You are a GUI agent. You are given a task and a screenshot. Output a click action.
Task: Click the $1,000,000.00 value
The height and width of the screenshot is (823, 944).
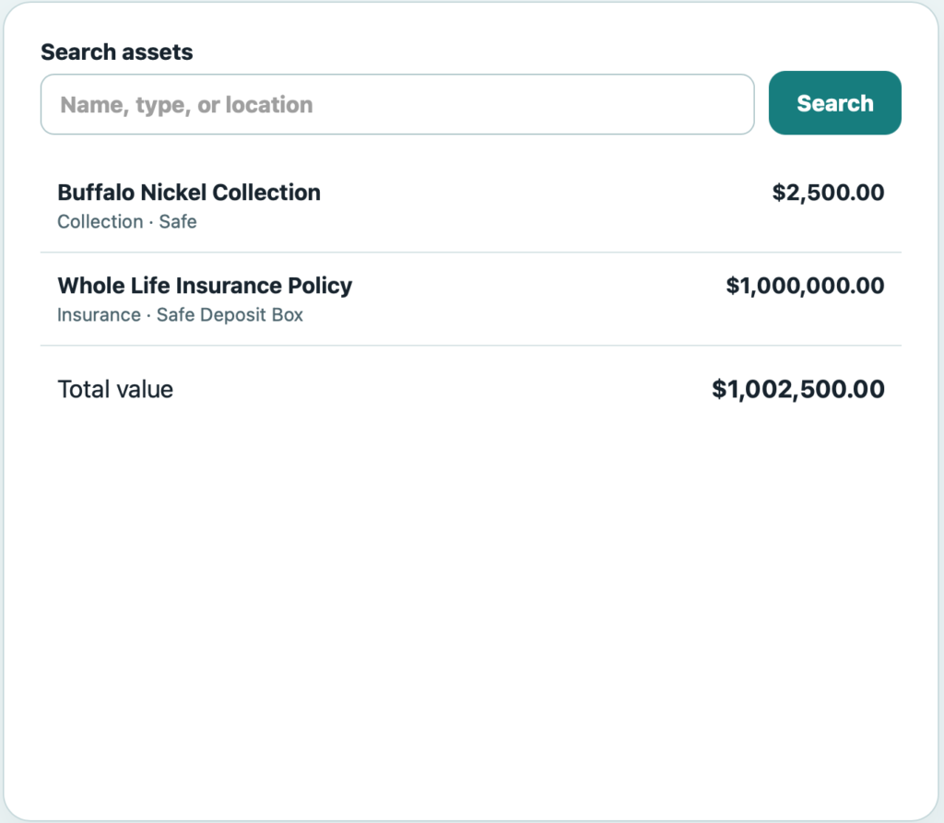pos(805,286)
